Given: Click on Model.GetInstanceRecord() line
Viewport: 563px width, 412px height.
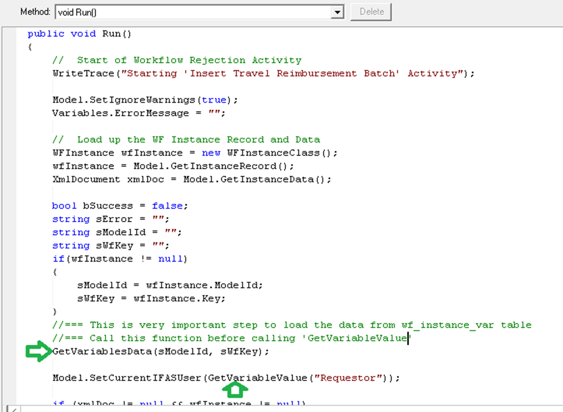Looking at the screenshot, I should coord(173,166).
